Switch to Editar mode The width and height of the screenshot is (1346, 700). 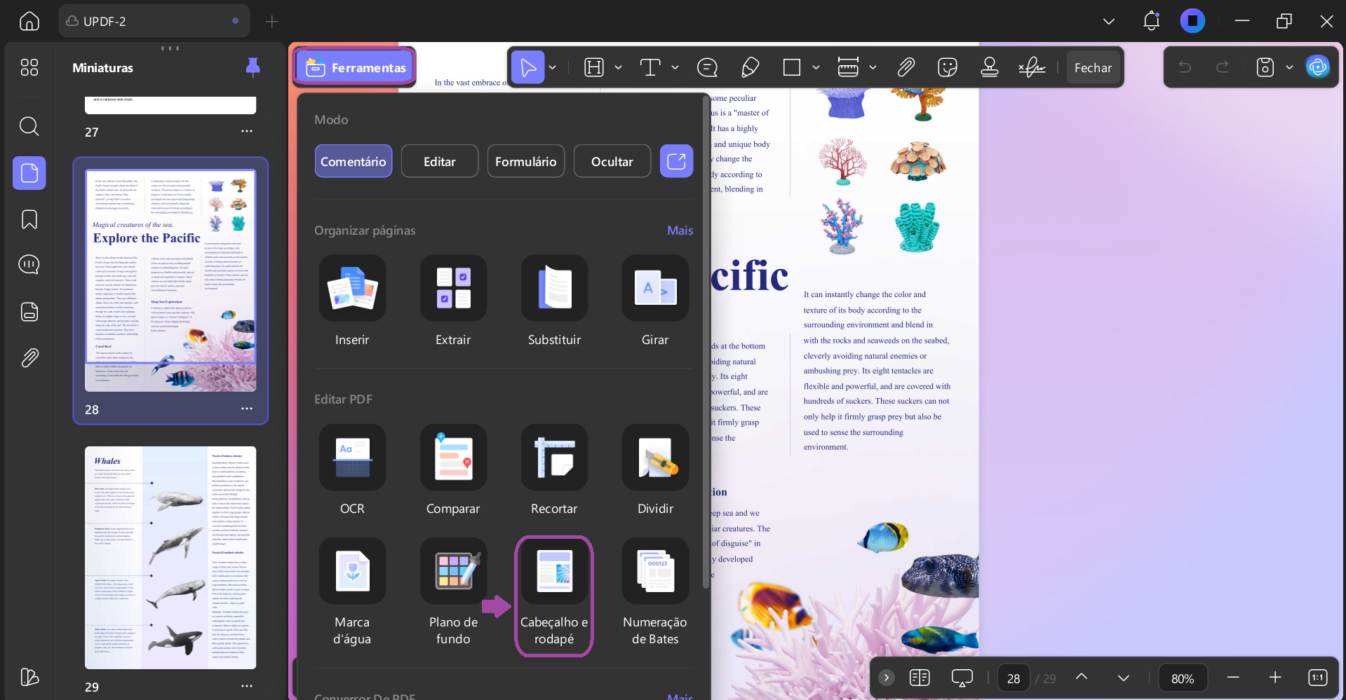tap(440, 161)
